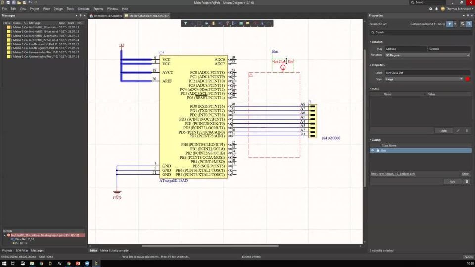Image resolution: width=475 pixels, height=267 pixels.
Task: Click the Task View icon on the taskbar
Action: [13, 263]
